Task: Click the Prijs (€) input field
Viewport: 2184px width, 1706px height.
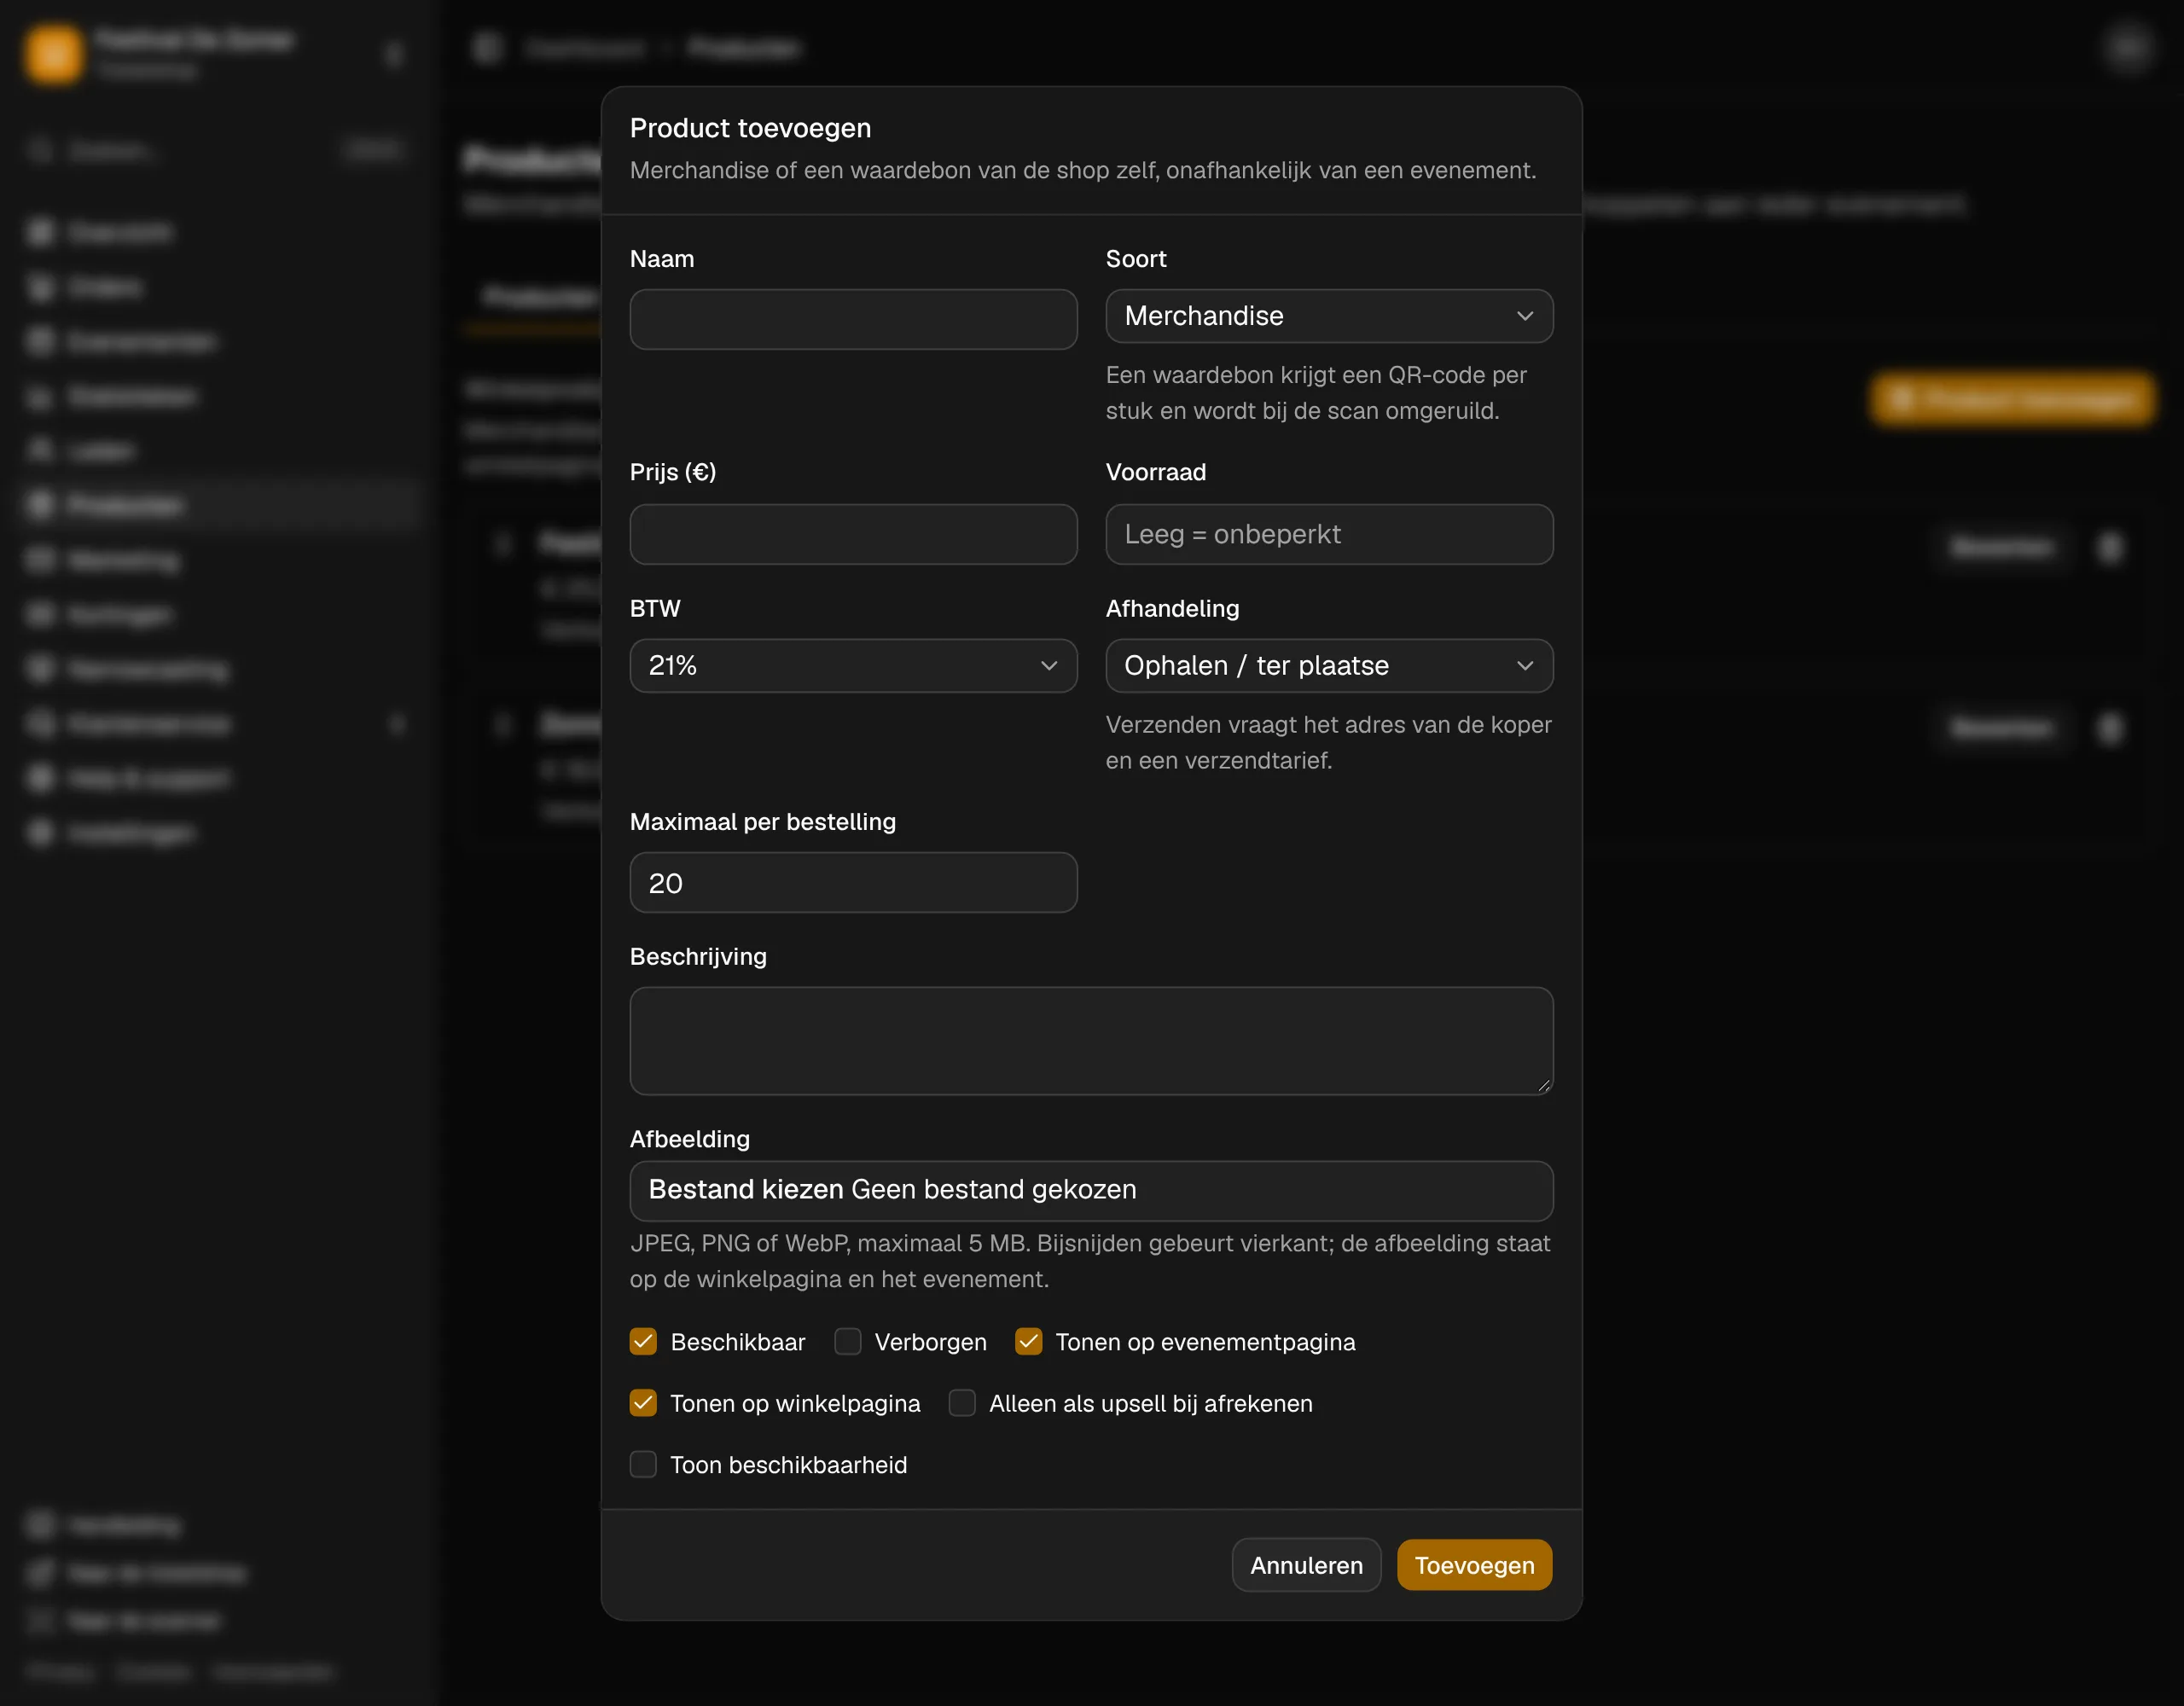Action: coord(853,534)
